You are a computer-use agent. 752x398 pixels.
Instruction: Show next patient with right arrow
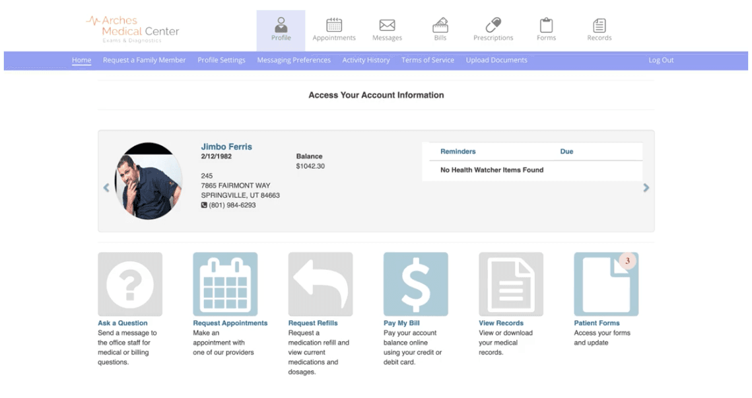[x=646, y=188]
